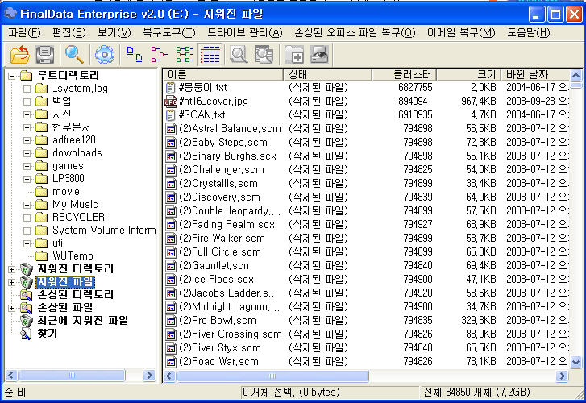
Task: Click the magnifier icon of 손상된 파일
Action: click(26, 308)
